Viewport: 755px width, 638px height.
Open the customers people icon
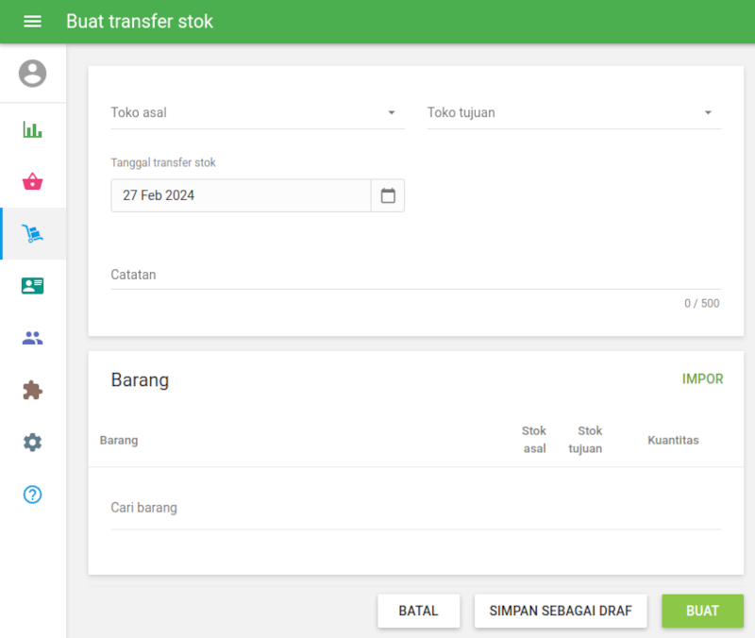tap(32, 338)
